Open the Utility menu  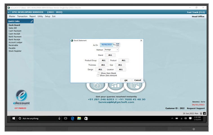click(x=40, y=16)
